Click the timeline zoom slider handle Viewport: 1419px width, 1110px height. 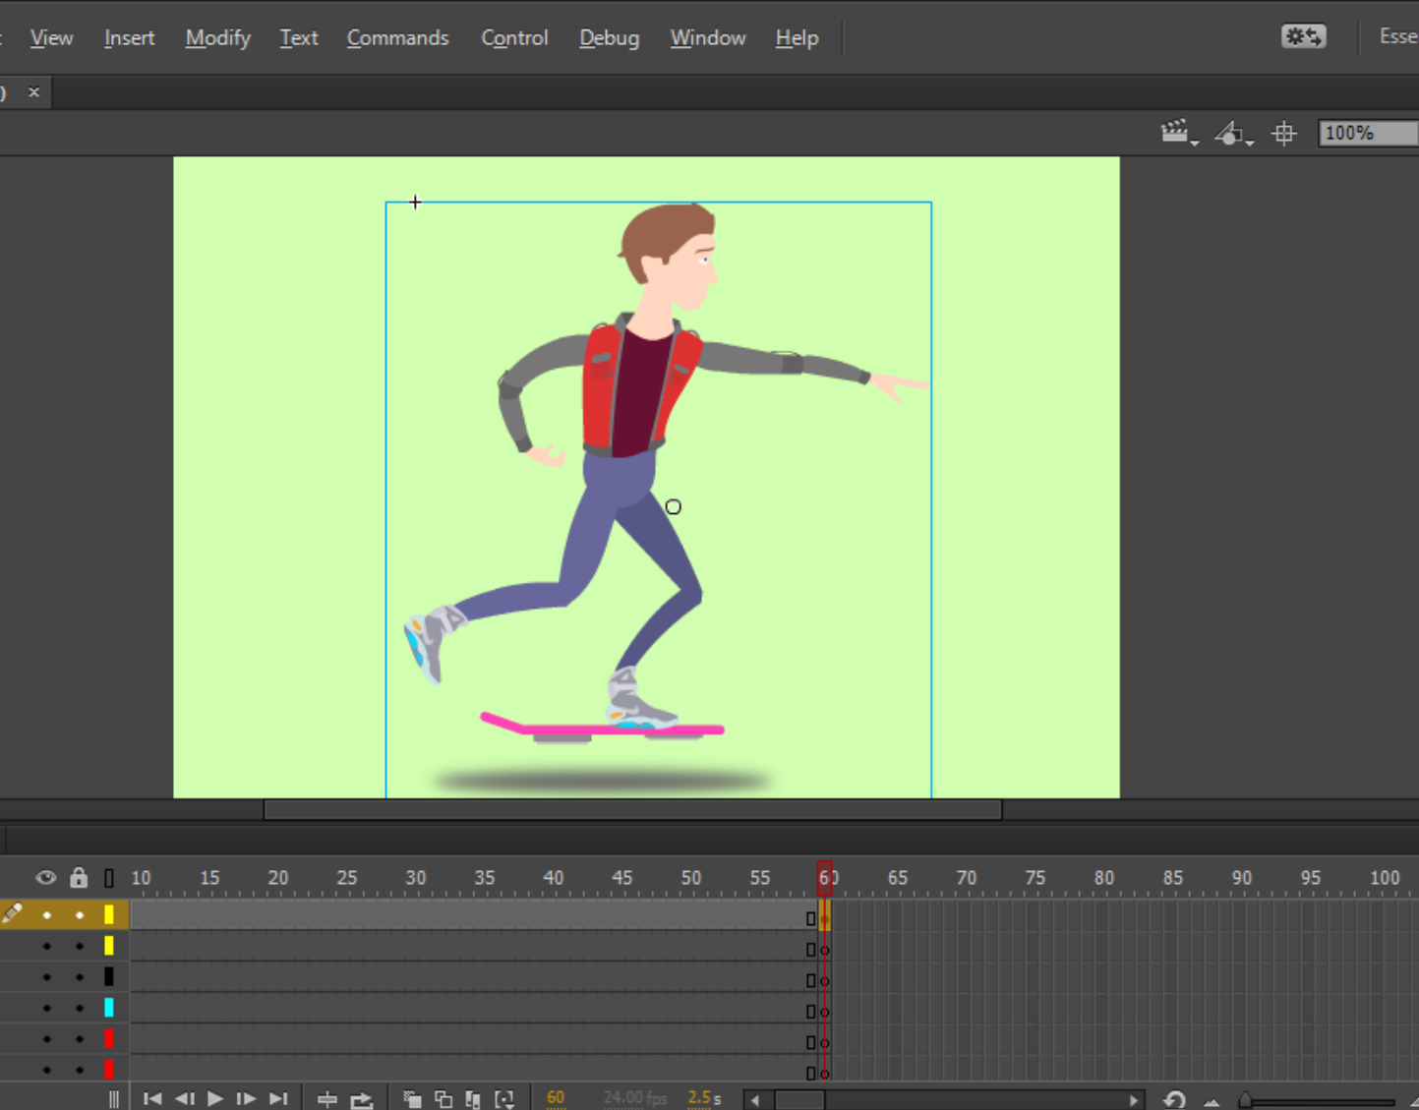pos(1245,1100)
